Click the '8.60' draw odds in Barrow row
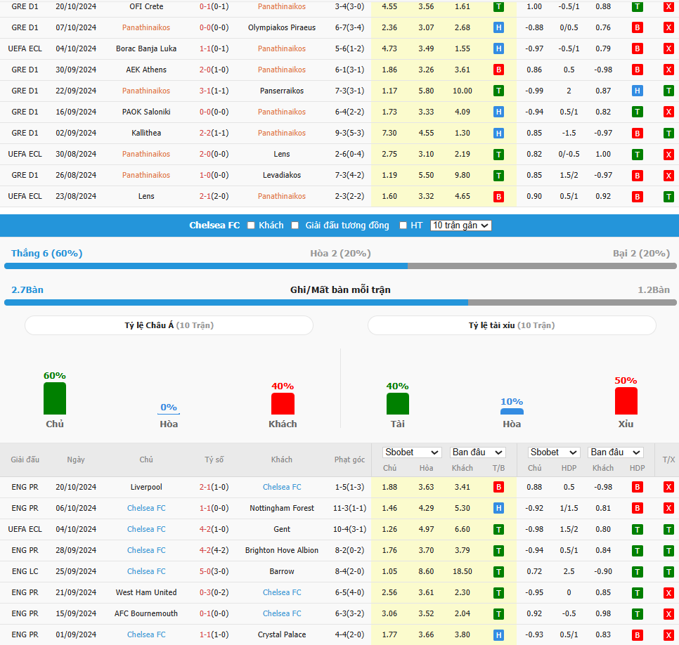679x645 pixels. tap(426, 571)
